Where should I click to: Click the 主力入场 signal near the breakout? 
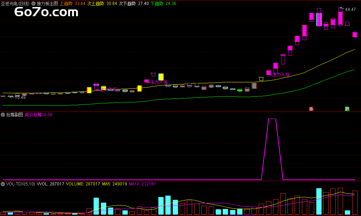click(x=281, y=75)
